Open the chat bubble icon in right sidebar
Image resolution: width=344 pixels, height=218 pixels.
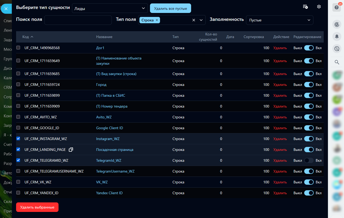click(x=337, y=49)
